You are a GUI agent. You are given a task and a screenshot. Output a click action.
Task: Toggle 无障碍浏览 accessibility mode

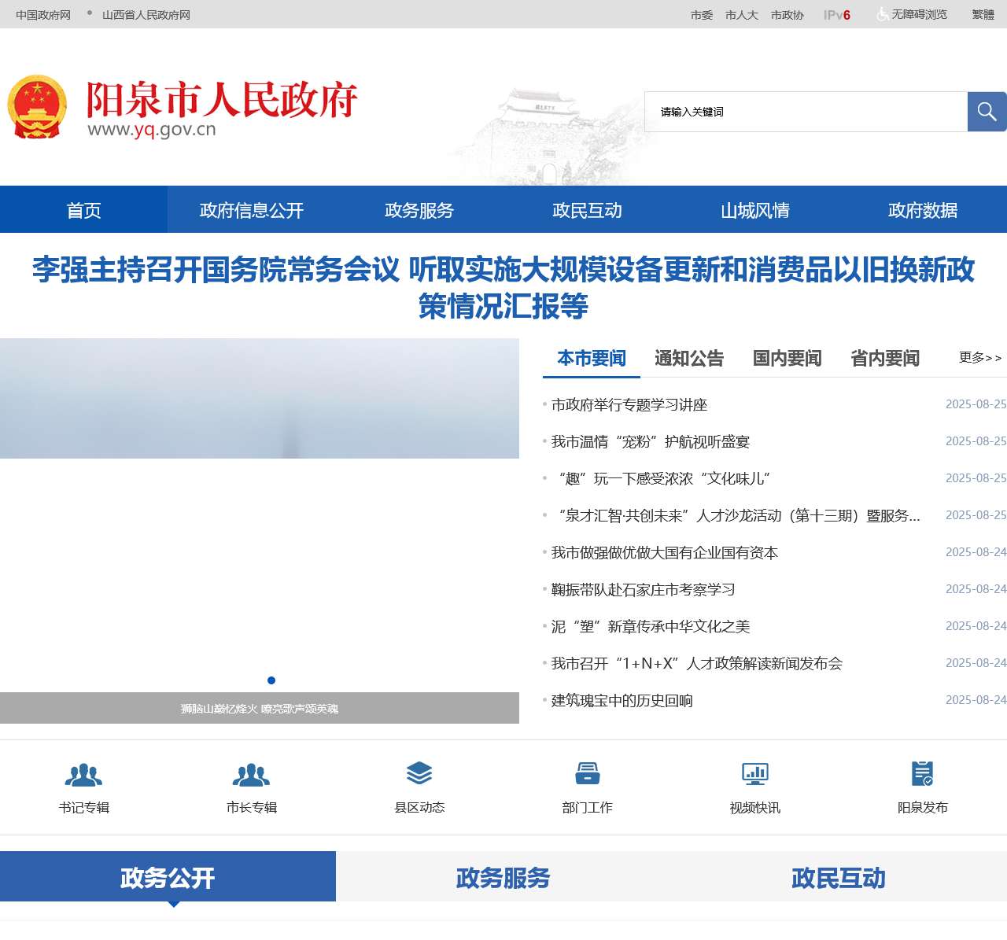point(912,15)
